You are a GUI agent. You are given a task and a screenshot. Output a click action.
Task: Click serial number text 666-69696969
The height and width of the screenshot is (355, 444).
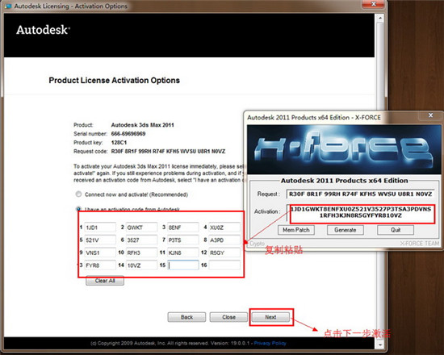128,134
